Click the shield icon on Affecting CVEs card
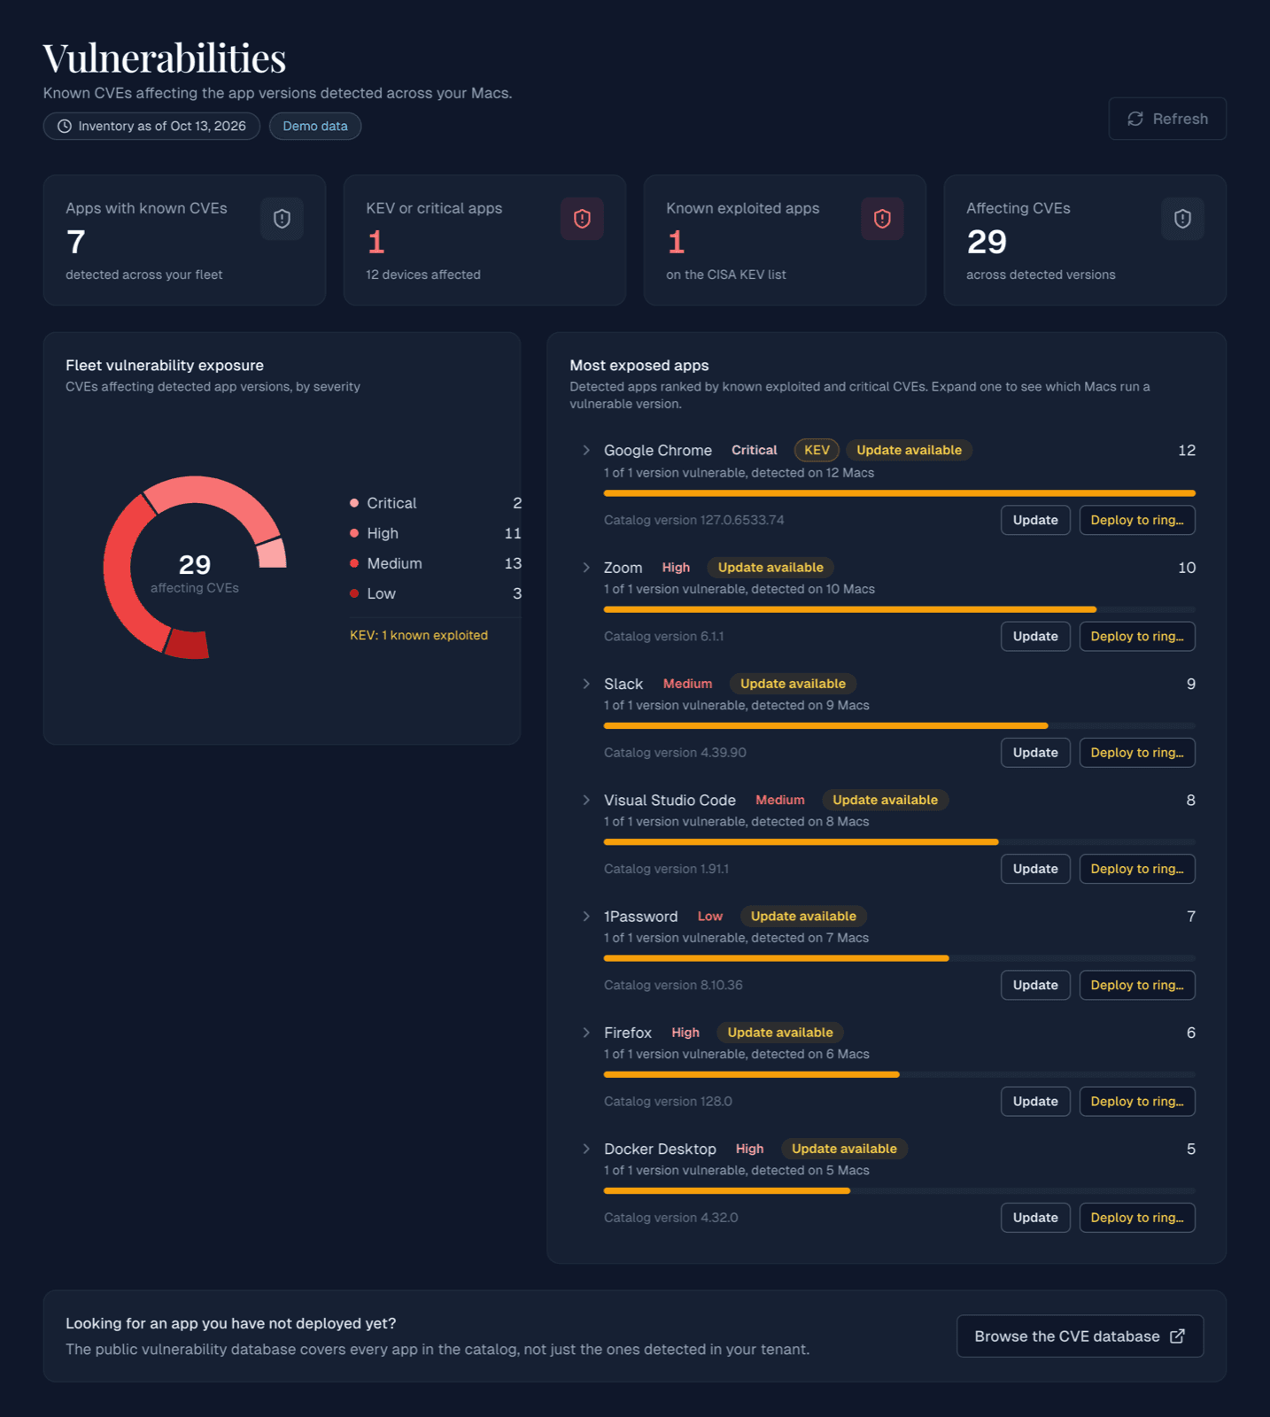This screenshot has height=1417, width=1270. 1182,219
